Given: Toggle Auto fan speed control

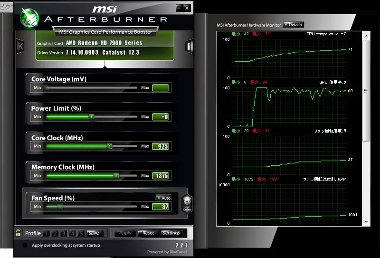Looking at the screenshot, I should click(x=163, y=198).
